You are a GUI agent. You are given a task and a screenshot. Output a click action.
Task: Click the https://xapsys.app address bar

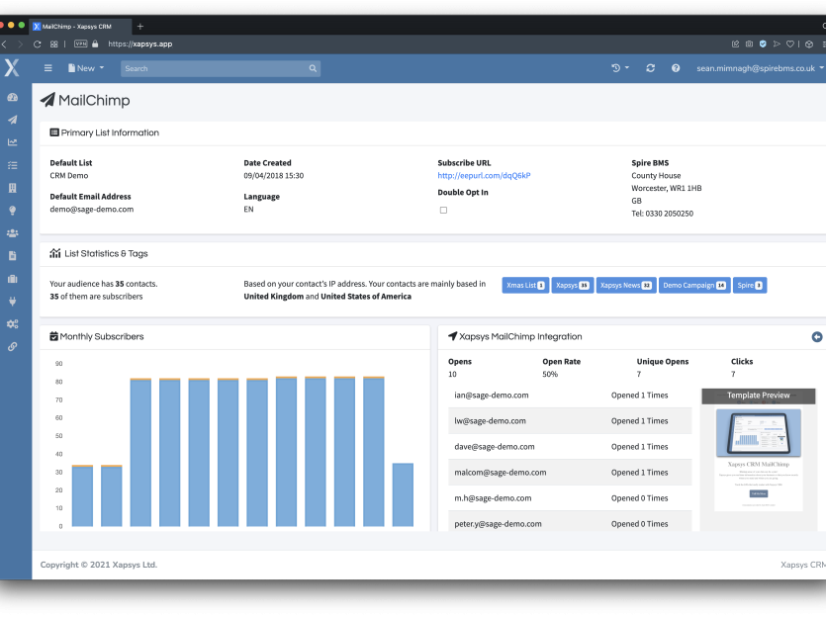140,44
